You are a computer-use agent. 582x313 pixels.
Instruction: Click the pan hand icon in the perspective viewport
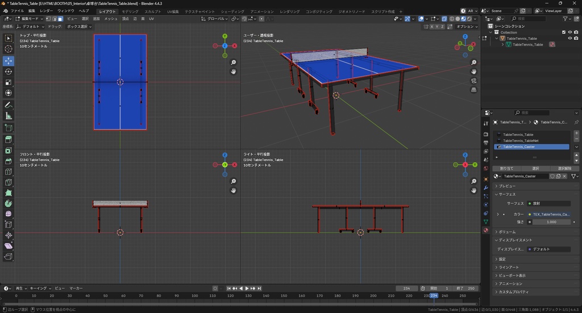pos(474,71)
